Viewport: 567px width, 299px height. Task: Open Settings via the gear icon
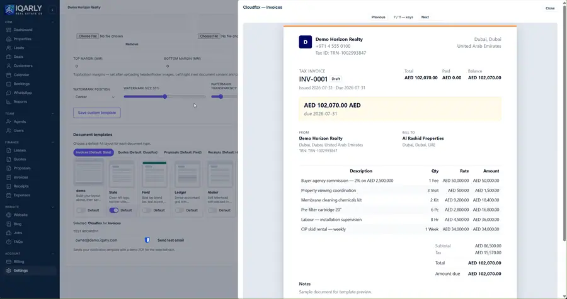pyautogui.click(x=9, y=271)
